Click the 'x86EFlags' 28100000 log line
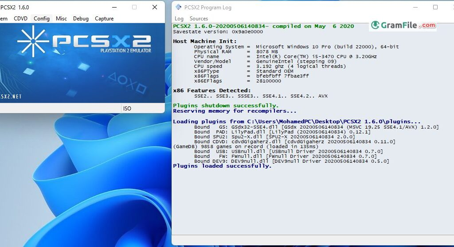Image resolution: width=454 pixels, height=247 pixels. click(238, 81)
